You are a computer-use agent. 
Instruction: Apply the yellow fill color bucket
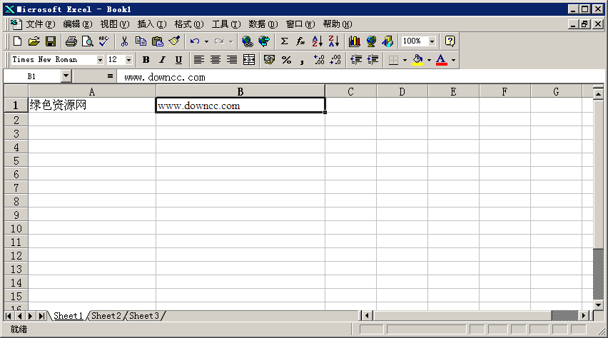point(417,60)
